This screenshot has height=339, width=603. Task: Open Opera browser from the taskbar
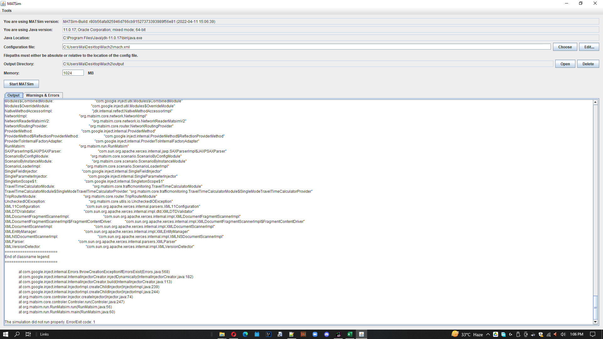234,334
